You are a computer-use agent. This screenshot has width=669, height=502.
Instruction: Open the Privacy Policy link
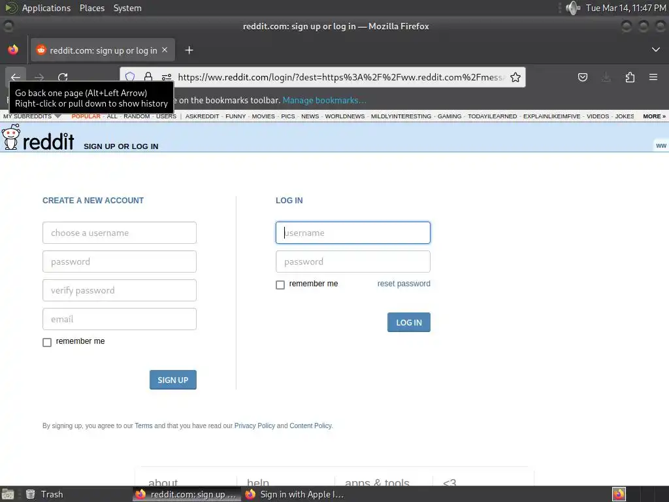click(254, 426)
